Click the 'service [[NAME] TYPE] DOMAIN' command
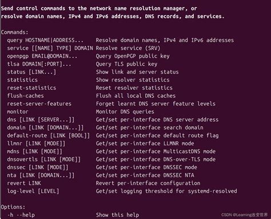The width and height of the screenshot is (271, 219). [50, 48]
